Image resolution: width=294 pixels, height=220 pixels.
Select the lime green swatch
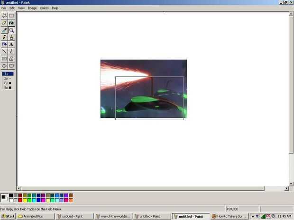pos(29,200)
